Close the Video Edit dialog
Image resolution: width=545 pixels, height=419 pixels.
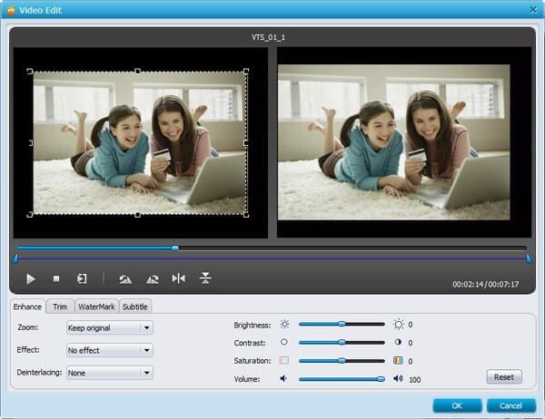click(x=533, y=10)
